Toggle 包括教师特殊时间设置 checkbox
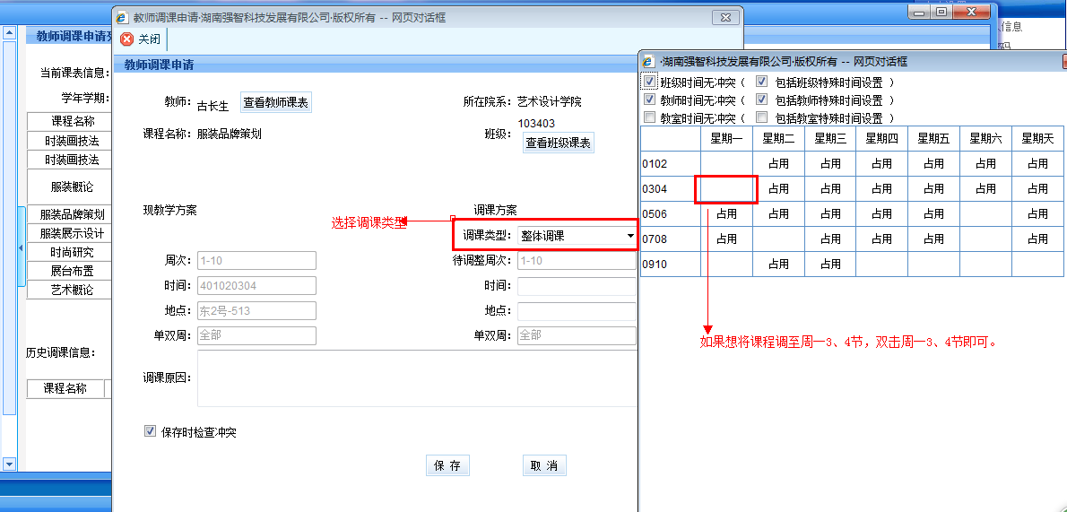The image size is (1067, 512). tap(762, 100)
